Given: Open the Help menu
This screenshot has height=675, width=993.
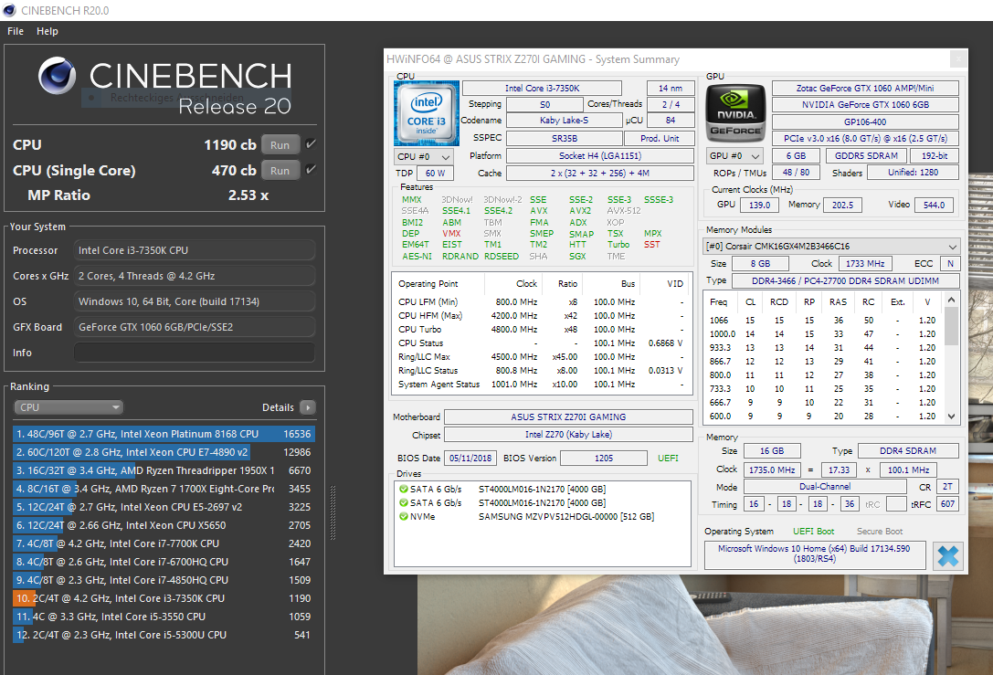Looking at the screenshot, I should pos(48,31).
